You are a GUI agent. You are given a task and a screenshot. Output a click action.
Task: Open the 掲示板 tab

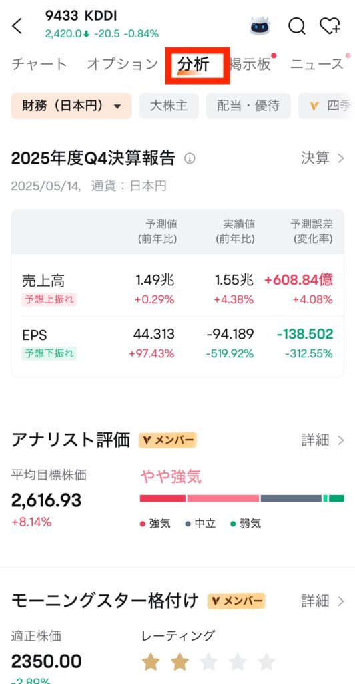250,64
